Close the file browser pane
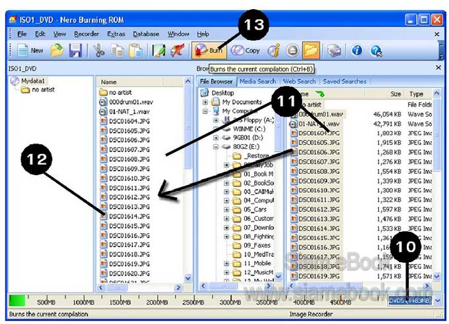This screenshot has width=449, height=324. (438, 68)
